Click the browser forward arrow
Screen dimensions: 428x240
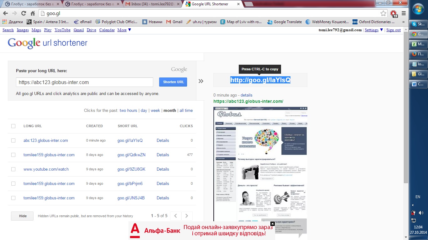click(x=14, y=13)
